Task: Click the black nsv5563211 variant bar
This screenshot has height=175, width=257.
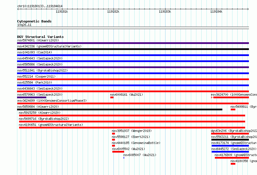Action: point(230,140)
